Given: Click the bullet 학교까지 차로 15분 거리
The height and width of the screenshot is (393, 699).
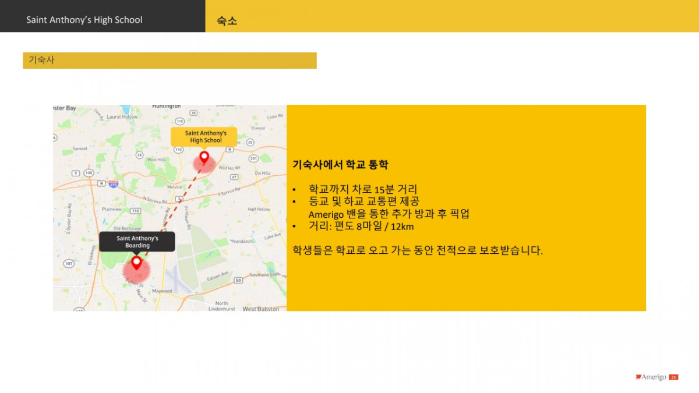Looking at the screenshot, I should (363, 190).
